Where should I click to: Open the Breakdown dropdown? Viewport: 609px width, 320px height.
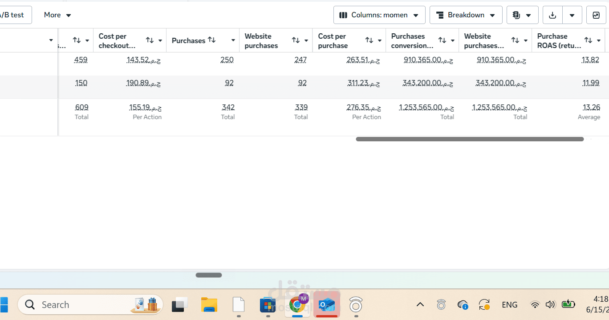[x=466, y=15]
